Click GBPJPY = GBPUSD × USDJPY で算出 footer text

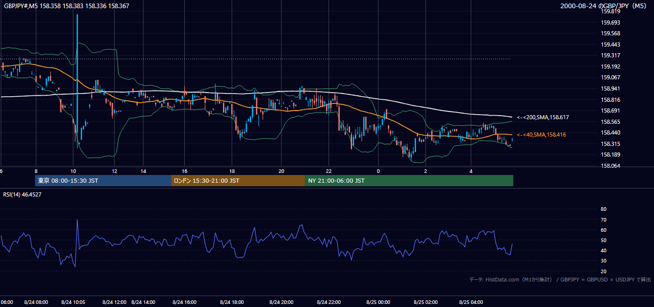tap(605, 279)
